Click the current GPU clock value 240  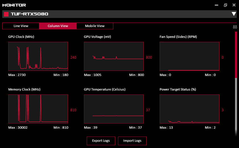pyautogui.click(x=73, y=57)
